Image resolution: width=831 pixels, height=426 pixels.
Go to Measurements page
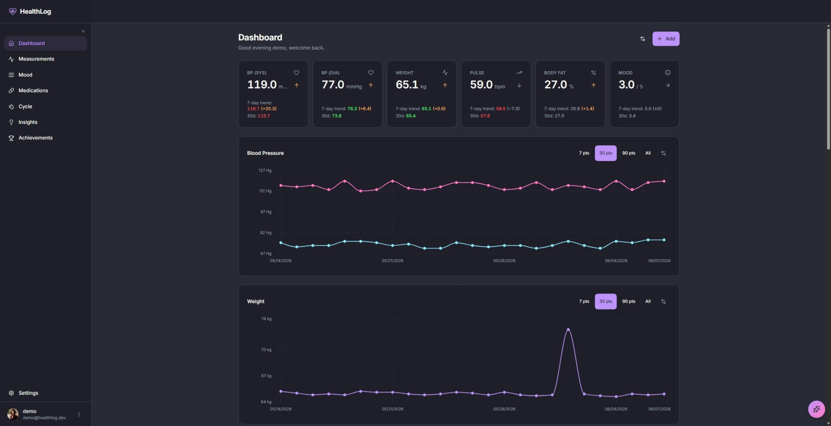coord(45,59)
